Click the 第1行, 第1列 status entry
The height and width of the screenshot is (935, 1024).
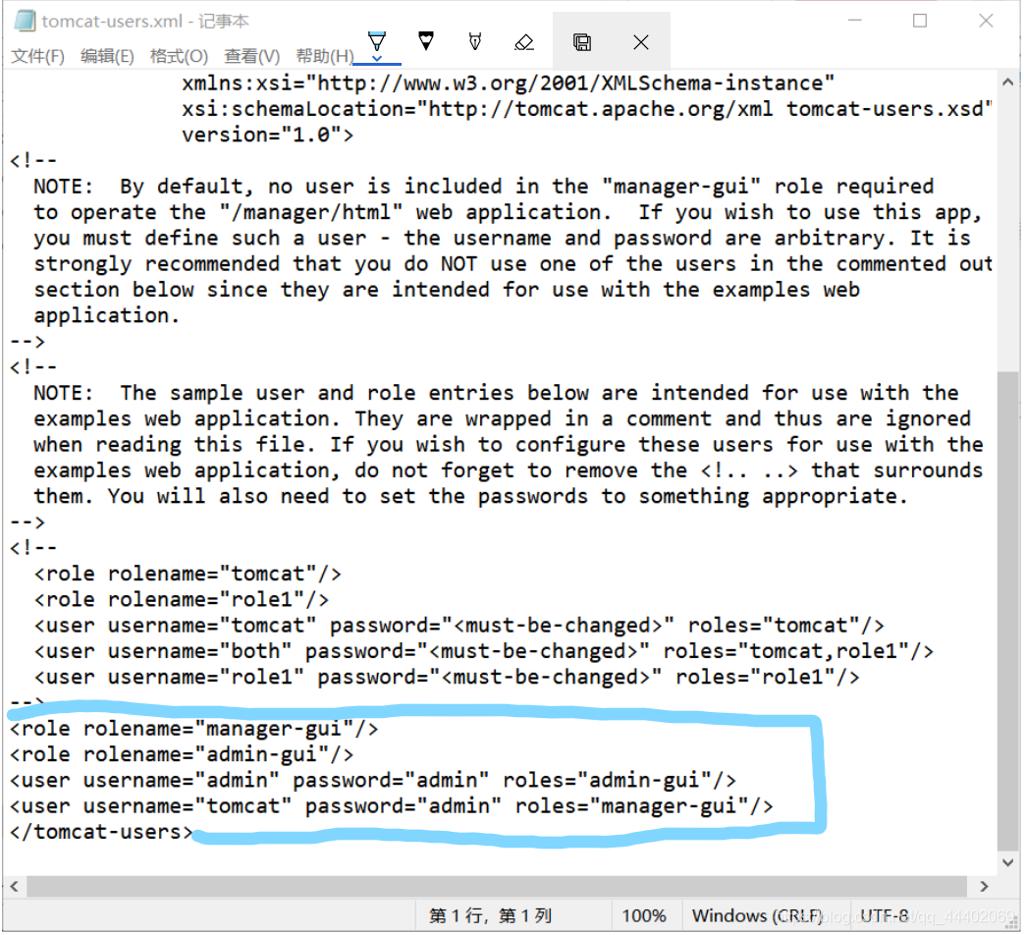pyautogui.click(x=490, y=916)
